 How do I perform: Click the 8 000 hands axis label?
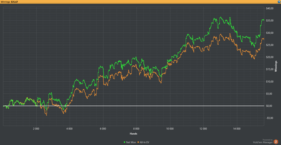pos(136,129)
